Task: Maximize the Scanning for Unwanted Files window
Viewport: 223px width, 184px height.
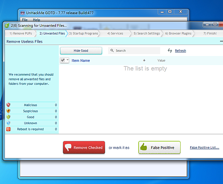Action: coord(215,24)
